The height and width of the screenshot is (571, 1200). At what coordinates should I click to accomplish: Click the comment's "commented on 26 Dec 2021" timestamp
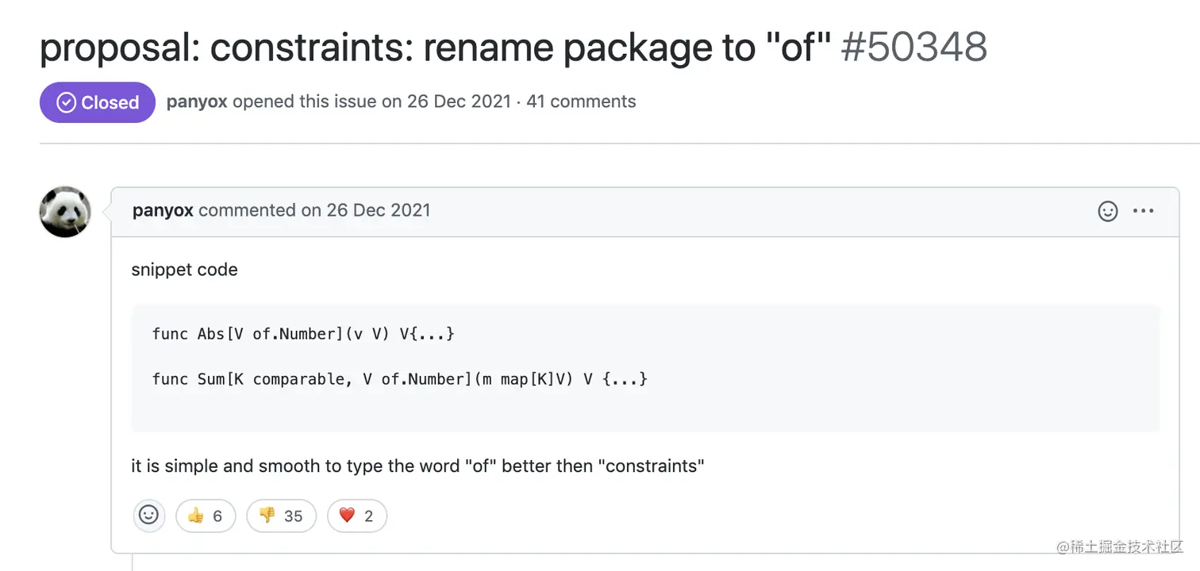click(x=314, y=210)
